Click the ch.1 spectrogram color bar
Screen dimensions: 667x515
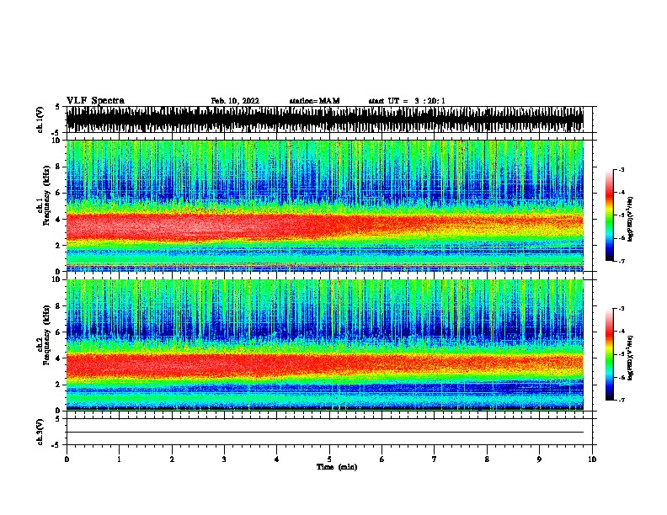tap(610, 215)
